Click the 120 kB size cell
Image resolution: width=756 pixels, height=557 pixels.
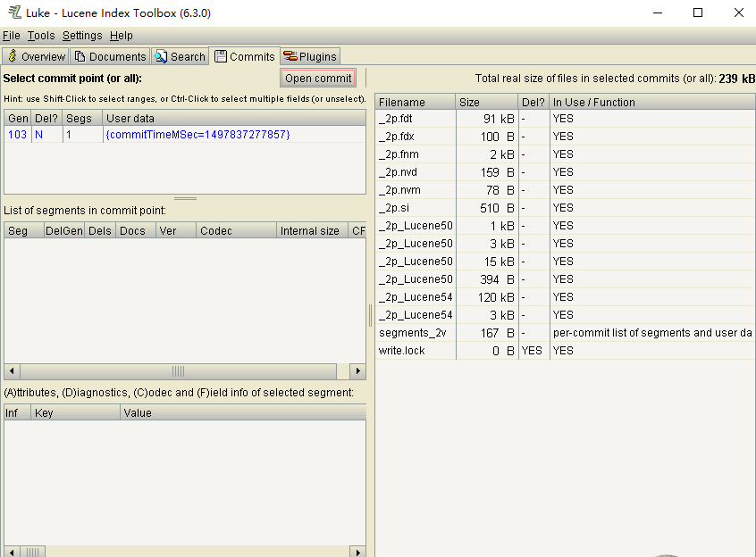tap(487, 297)
